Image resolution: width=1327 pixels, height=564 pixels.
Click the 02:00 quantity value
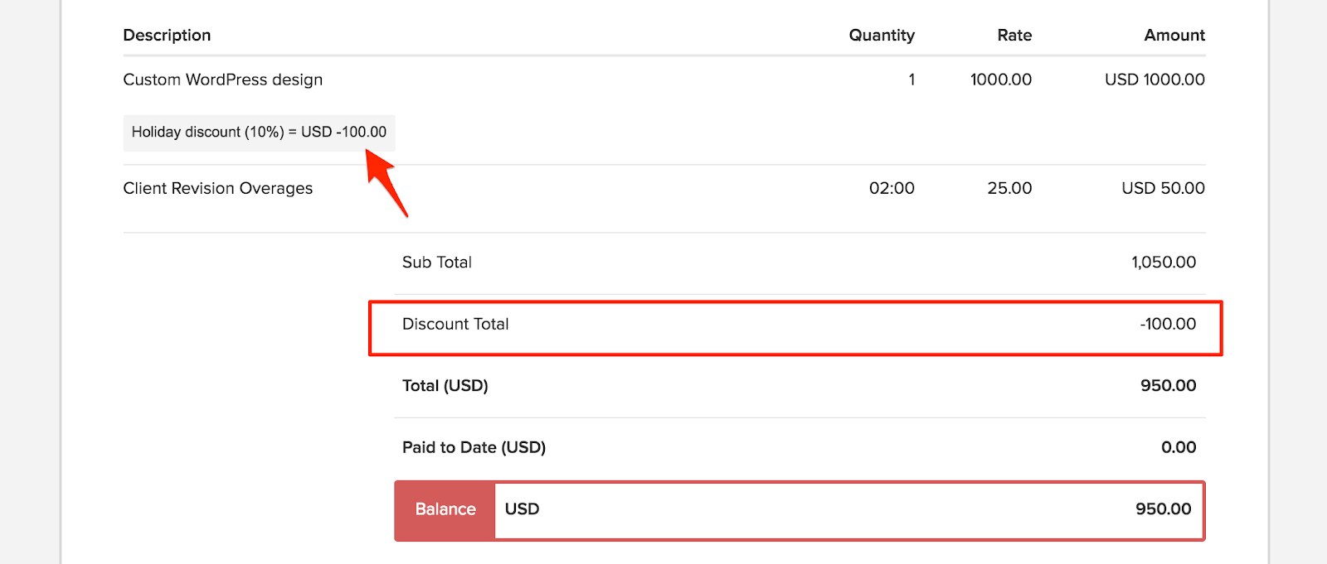(892, 188)
